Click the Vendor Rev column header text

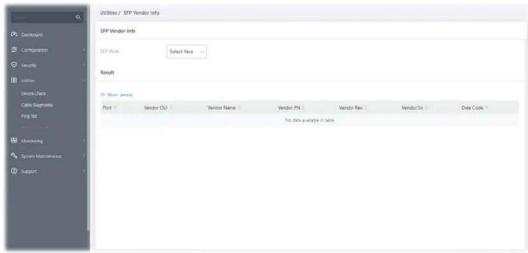coord(351,108)
